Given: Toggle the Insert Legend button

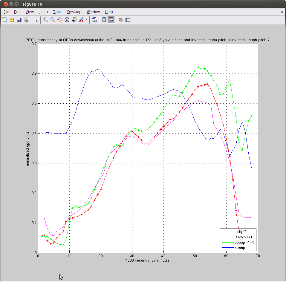Looking at the screenshot, I should tap(111, 20).
